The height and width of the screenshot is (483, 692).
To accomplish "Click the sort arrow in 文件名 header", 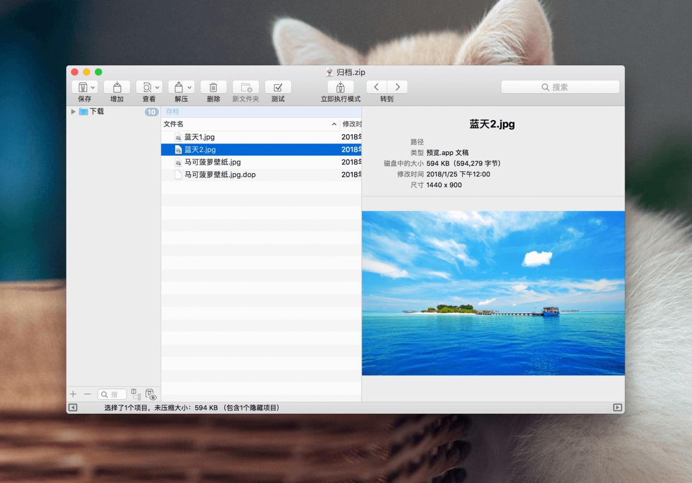I will [334, 124].
